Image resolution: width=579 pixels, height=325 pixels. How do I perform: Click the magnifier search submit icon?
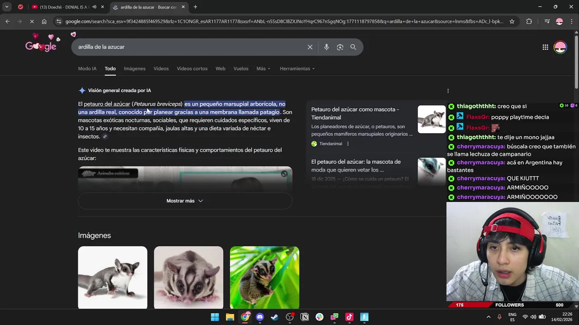[x=353, y=47]
